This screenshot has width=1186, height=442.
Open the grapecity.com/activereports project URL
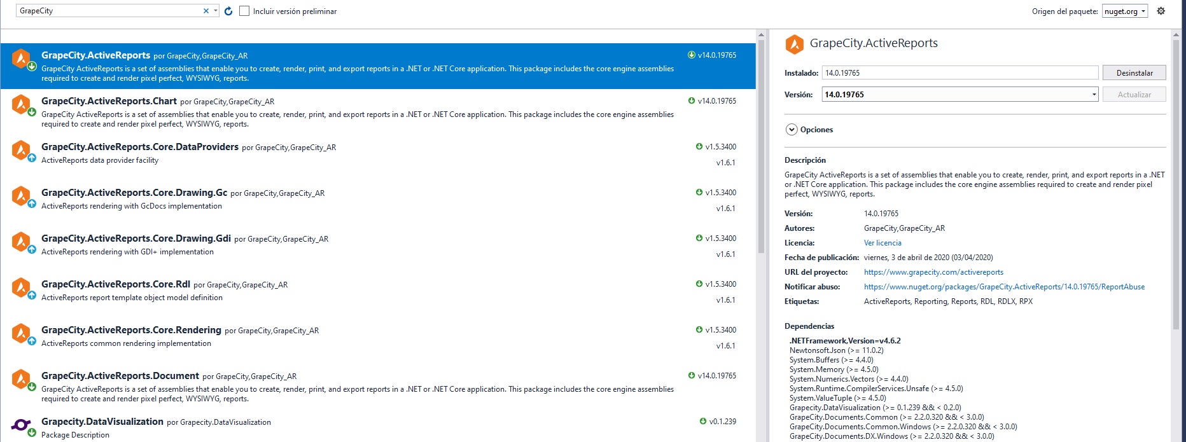tap(933, 272)
